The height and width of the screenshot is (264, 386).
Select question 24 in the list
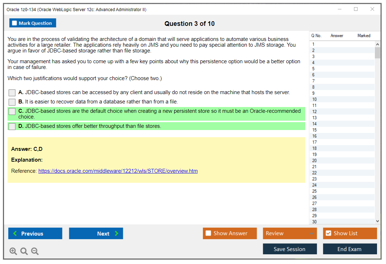click(x=342, y=185)
